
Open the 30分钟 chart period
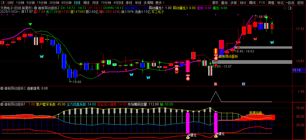pos(54,3)
